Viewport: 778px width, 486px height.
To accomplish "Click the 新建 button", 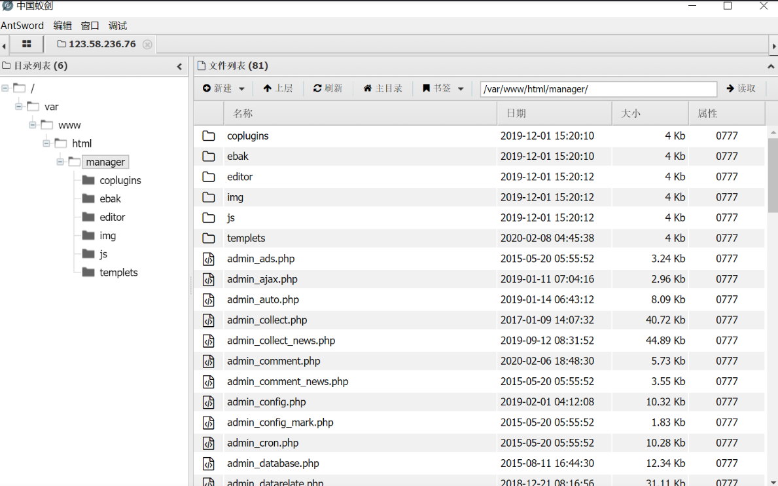I will 220,88.
